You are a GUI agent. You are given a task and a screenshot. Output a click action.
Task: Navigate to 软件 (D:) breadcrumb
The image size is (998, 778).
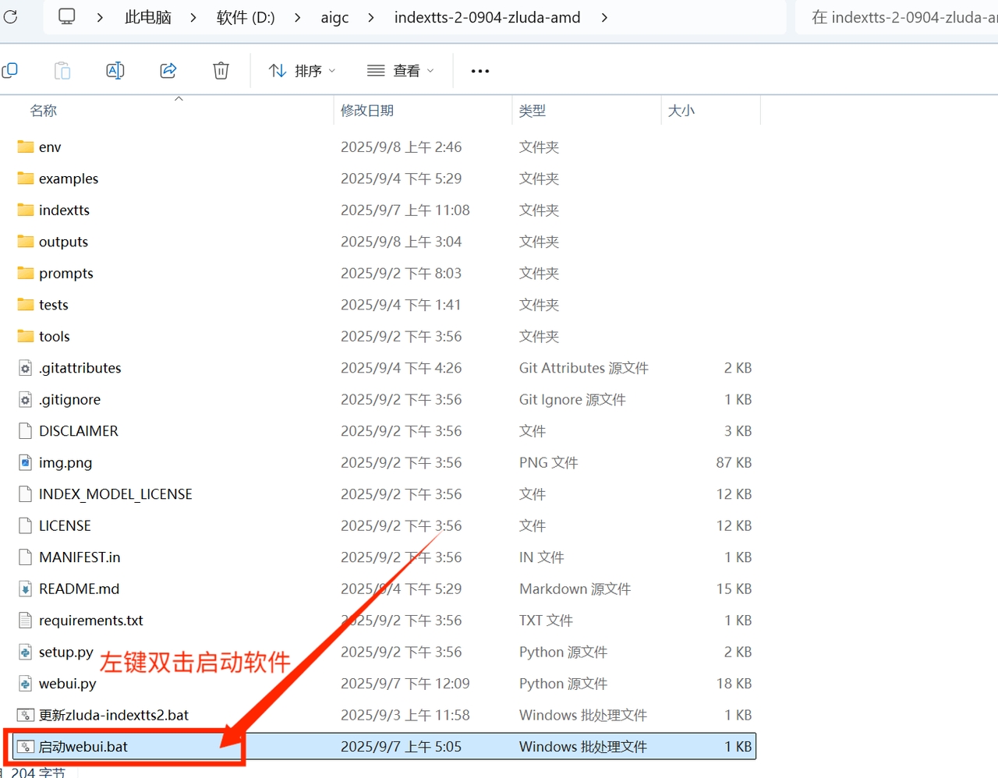tap(246, 17)
